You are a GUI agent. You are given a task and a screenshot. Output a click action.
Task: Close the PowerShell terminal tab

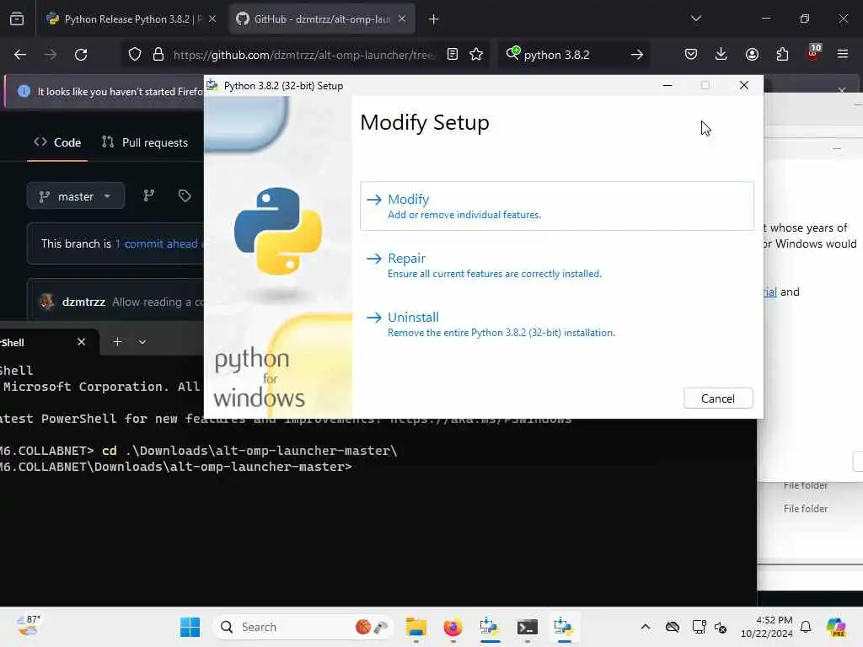(x=82, y=342)
